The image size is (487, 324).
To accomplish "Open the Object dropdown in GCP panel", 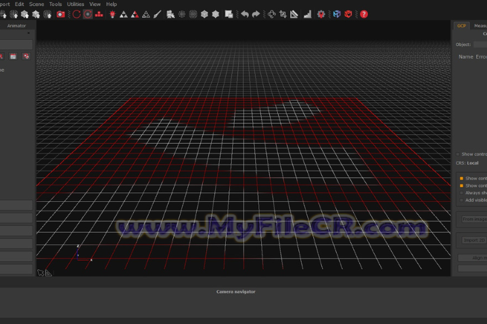I will [480, 45].
